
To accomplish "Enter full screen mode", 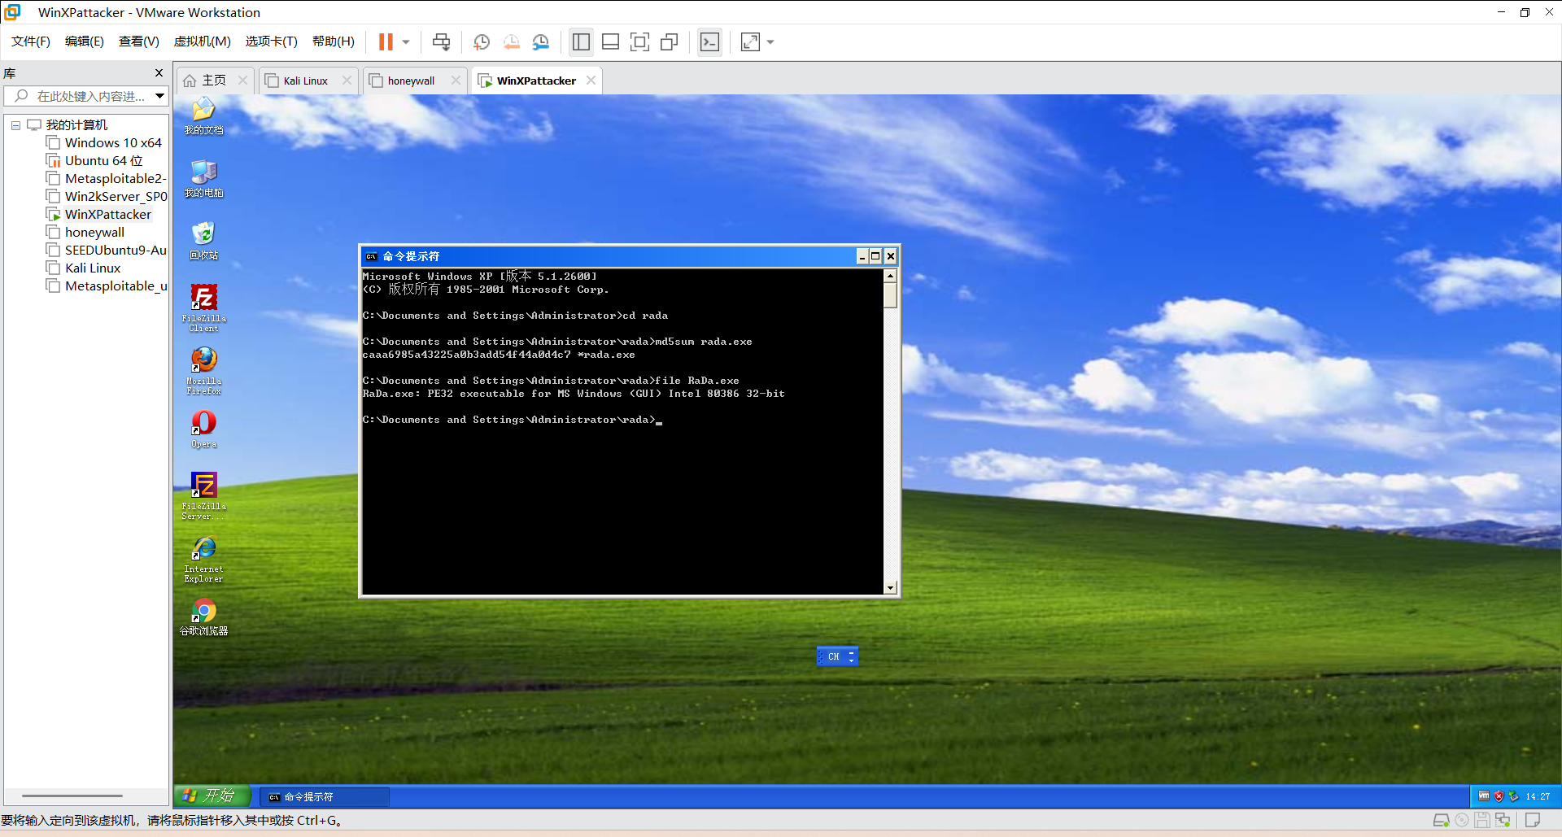I will (640, 41).
